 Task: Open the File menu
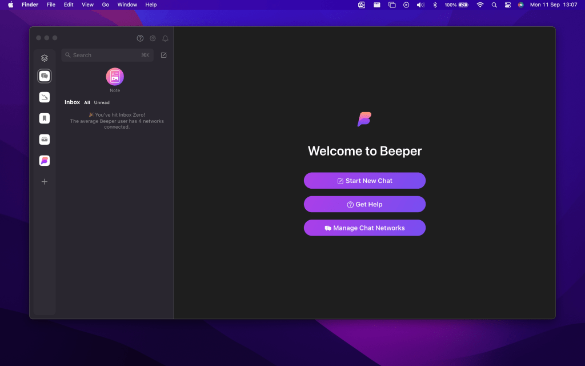[51, 5]
